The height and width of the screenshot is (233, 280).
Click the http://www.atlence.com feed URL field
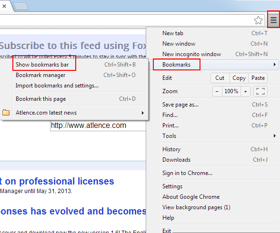(98, 126)
